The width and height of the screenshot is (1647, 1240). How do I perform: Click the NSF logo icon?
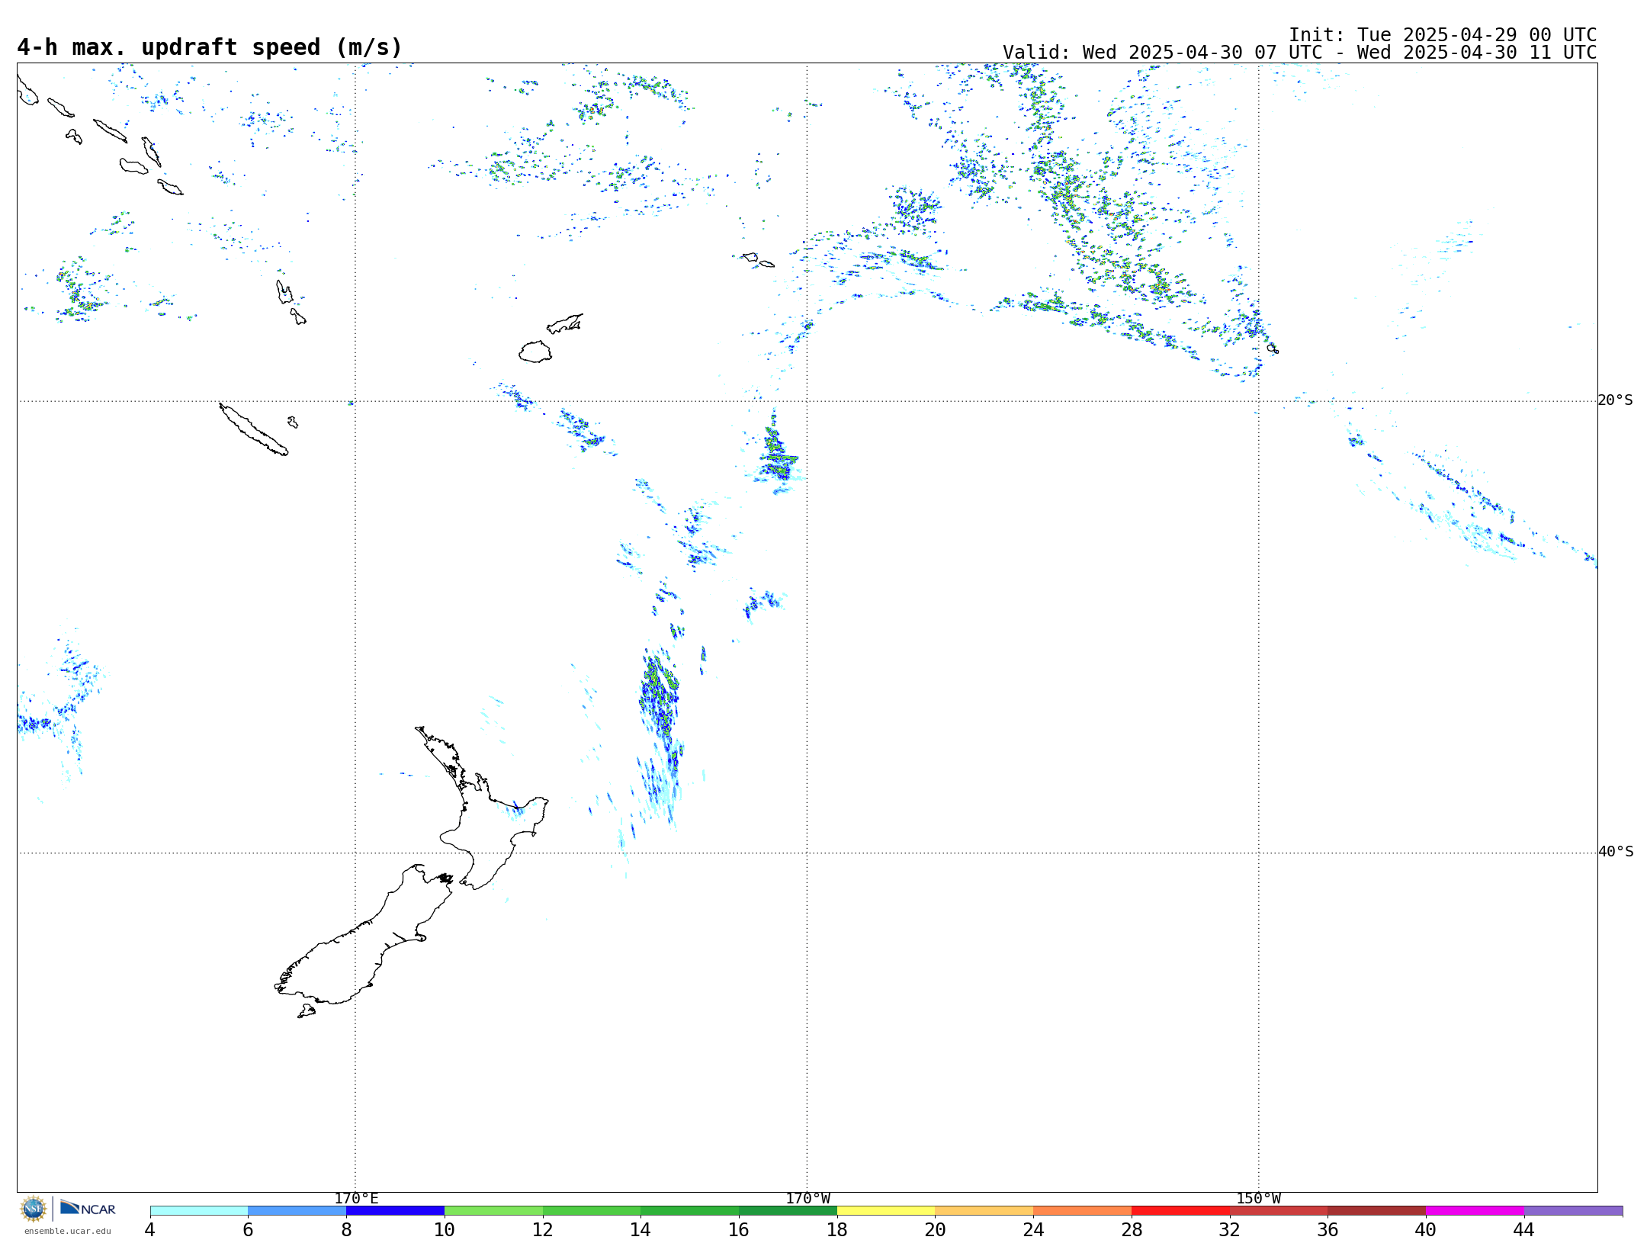tap(34, 1209)
